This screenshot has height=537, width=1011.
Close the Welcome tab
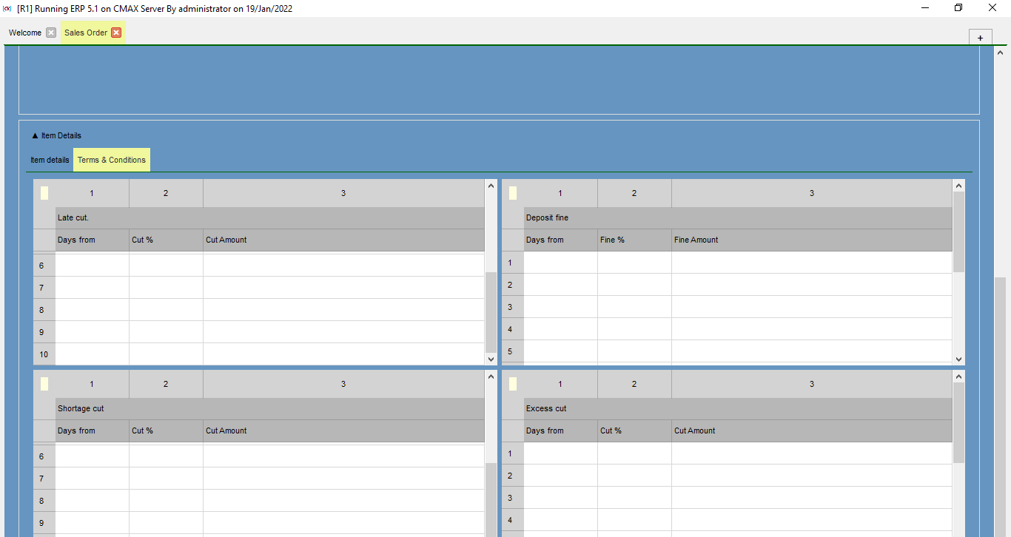tap(51, 33)
